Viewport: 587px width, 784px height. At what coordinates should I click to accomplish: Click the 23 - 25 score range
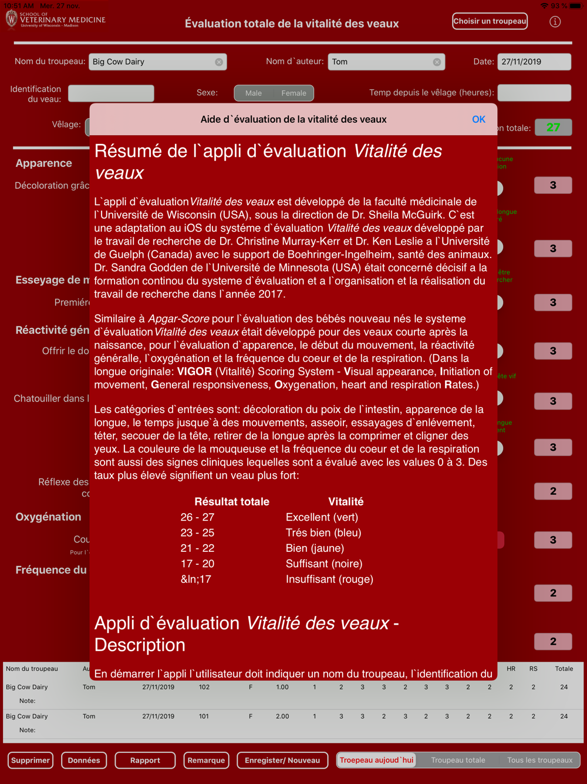point(197,532)
